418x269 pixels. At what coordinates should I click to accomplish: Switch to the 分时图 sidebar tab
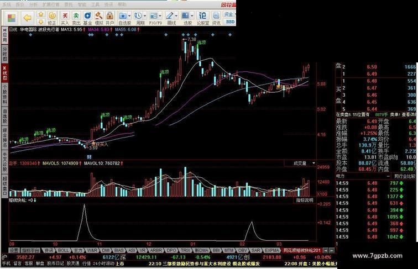point(4,54)
